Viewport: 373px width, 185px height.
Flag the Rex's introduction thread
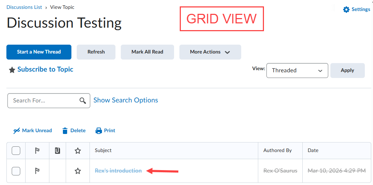[x=37, y=171]
